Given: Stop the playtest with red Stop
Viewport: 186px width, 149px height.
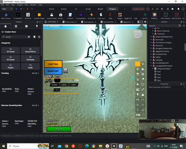Looking at the screenshot, I should 28,9.
